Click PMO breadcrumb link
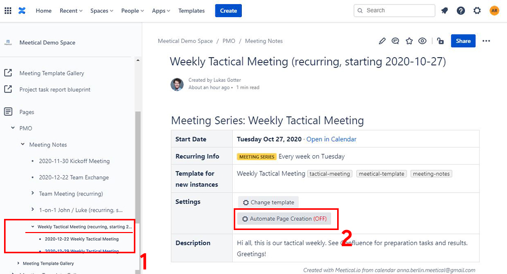 click(229, 41)
